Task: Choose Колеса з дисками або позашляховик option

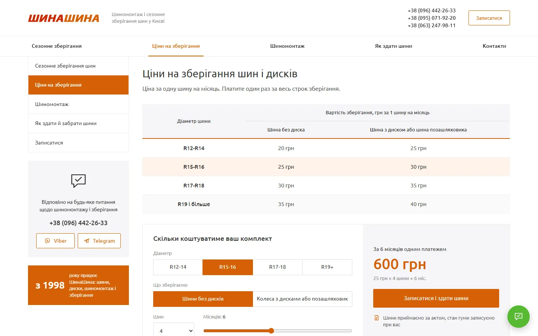Action: pos(303,299)
